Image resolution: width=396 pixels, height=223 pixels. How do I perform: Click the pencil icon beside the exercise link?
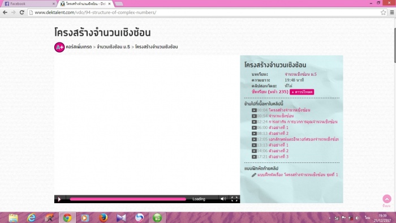pos(254,175)
